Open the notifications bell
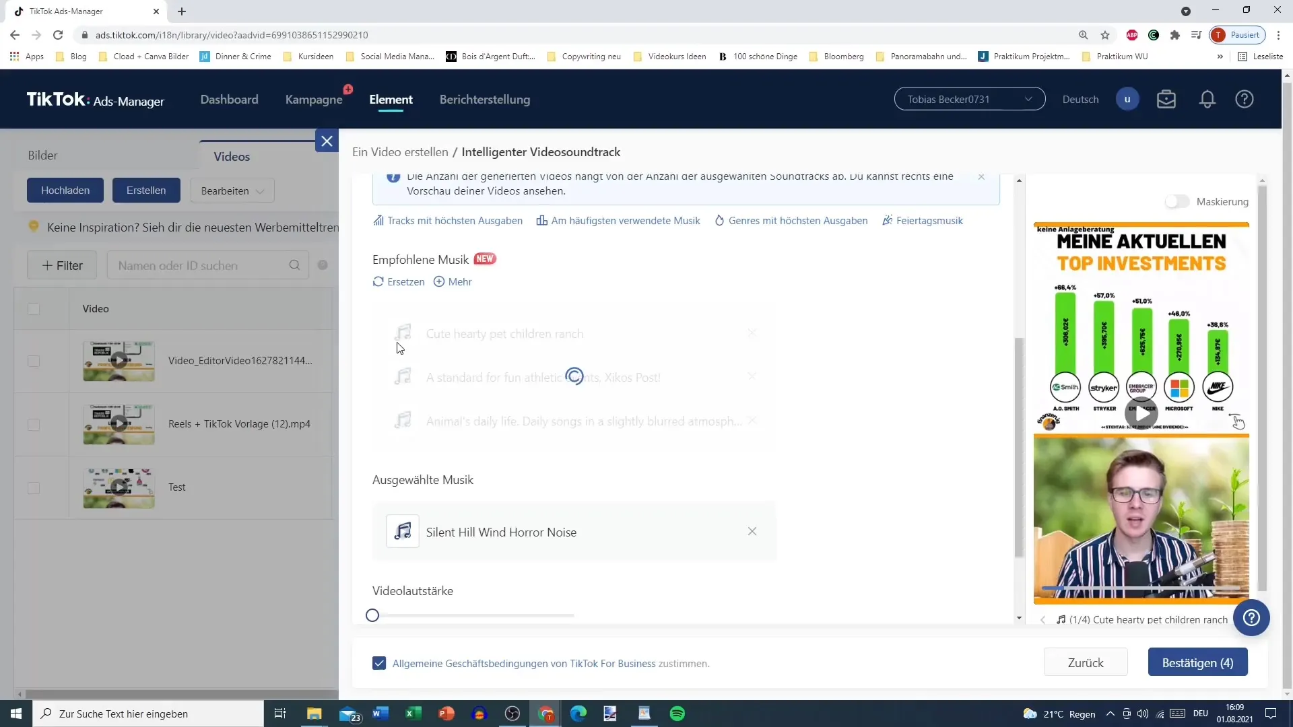Viewport: 1293px width, 727px height. tap(1207, 99)
